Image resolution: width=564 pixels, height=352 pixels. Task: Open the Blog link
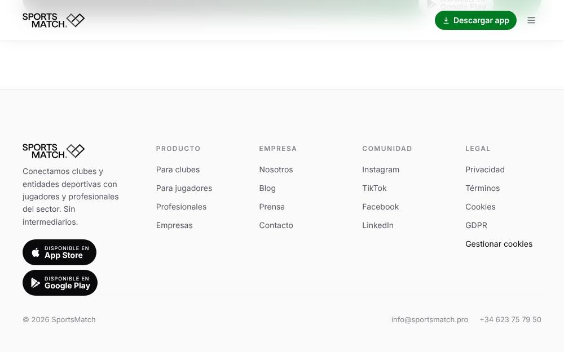[x=267, y=188]
